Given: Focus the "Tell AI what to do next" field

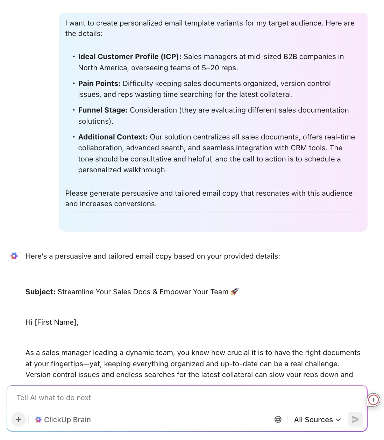Looking at the screenshot, I should tap(187, 398).
